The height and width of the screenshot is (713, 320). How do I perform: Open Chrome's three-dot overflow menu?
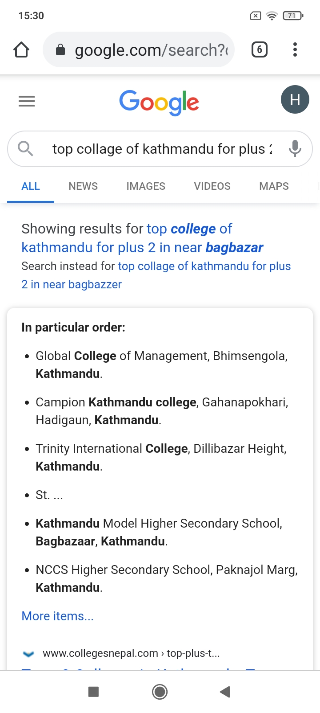[x=295, y=49]
